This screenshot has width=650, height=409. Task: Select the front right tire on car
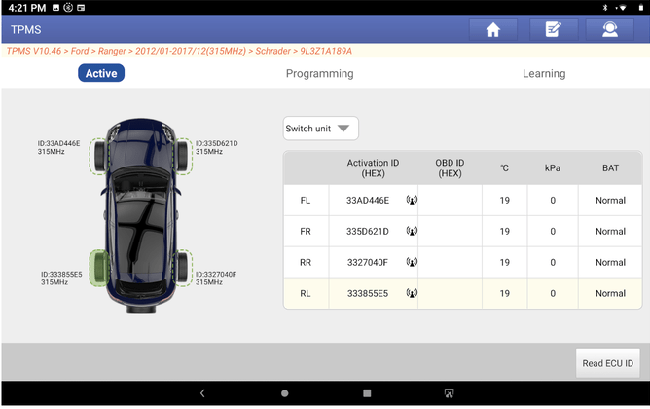(x=183, y=157)
